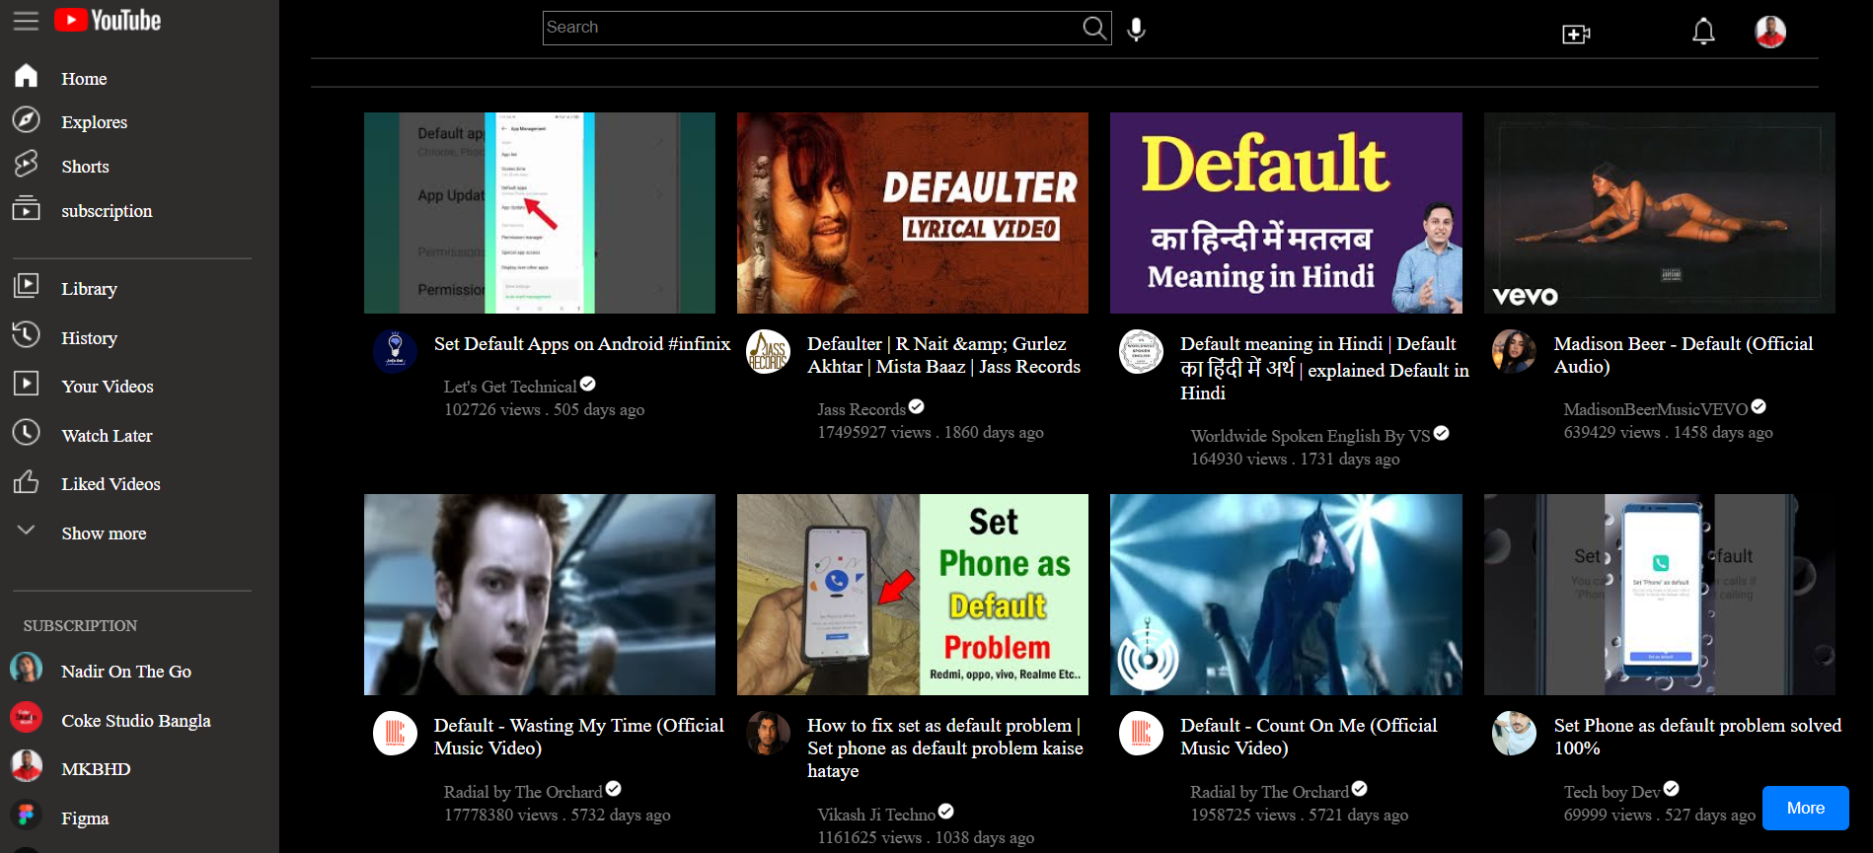Open Library in sidebar

[89, 289]
